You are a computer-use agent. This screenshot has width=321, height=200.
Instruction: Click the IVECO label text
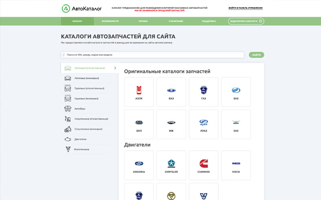236,172
